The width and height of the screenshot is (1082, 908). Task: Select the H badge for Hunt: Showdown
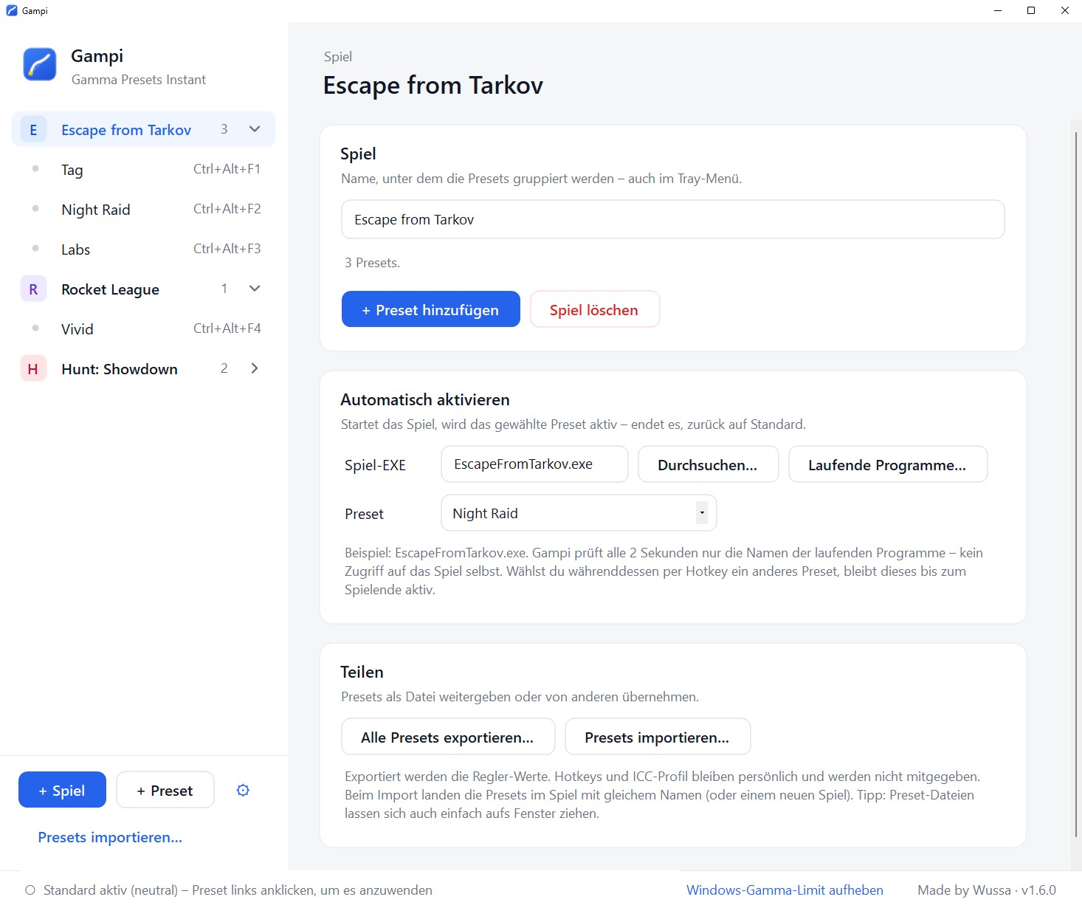33,369
